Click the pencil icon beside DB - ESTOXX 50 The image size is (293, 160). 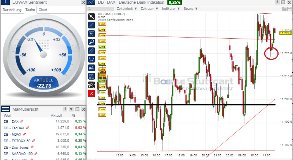click(x=34, y=141)
